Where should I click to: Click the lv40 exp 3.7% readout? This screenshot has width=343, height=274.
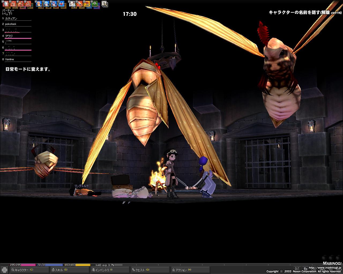[105, 265]
